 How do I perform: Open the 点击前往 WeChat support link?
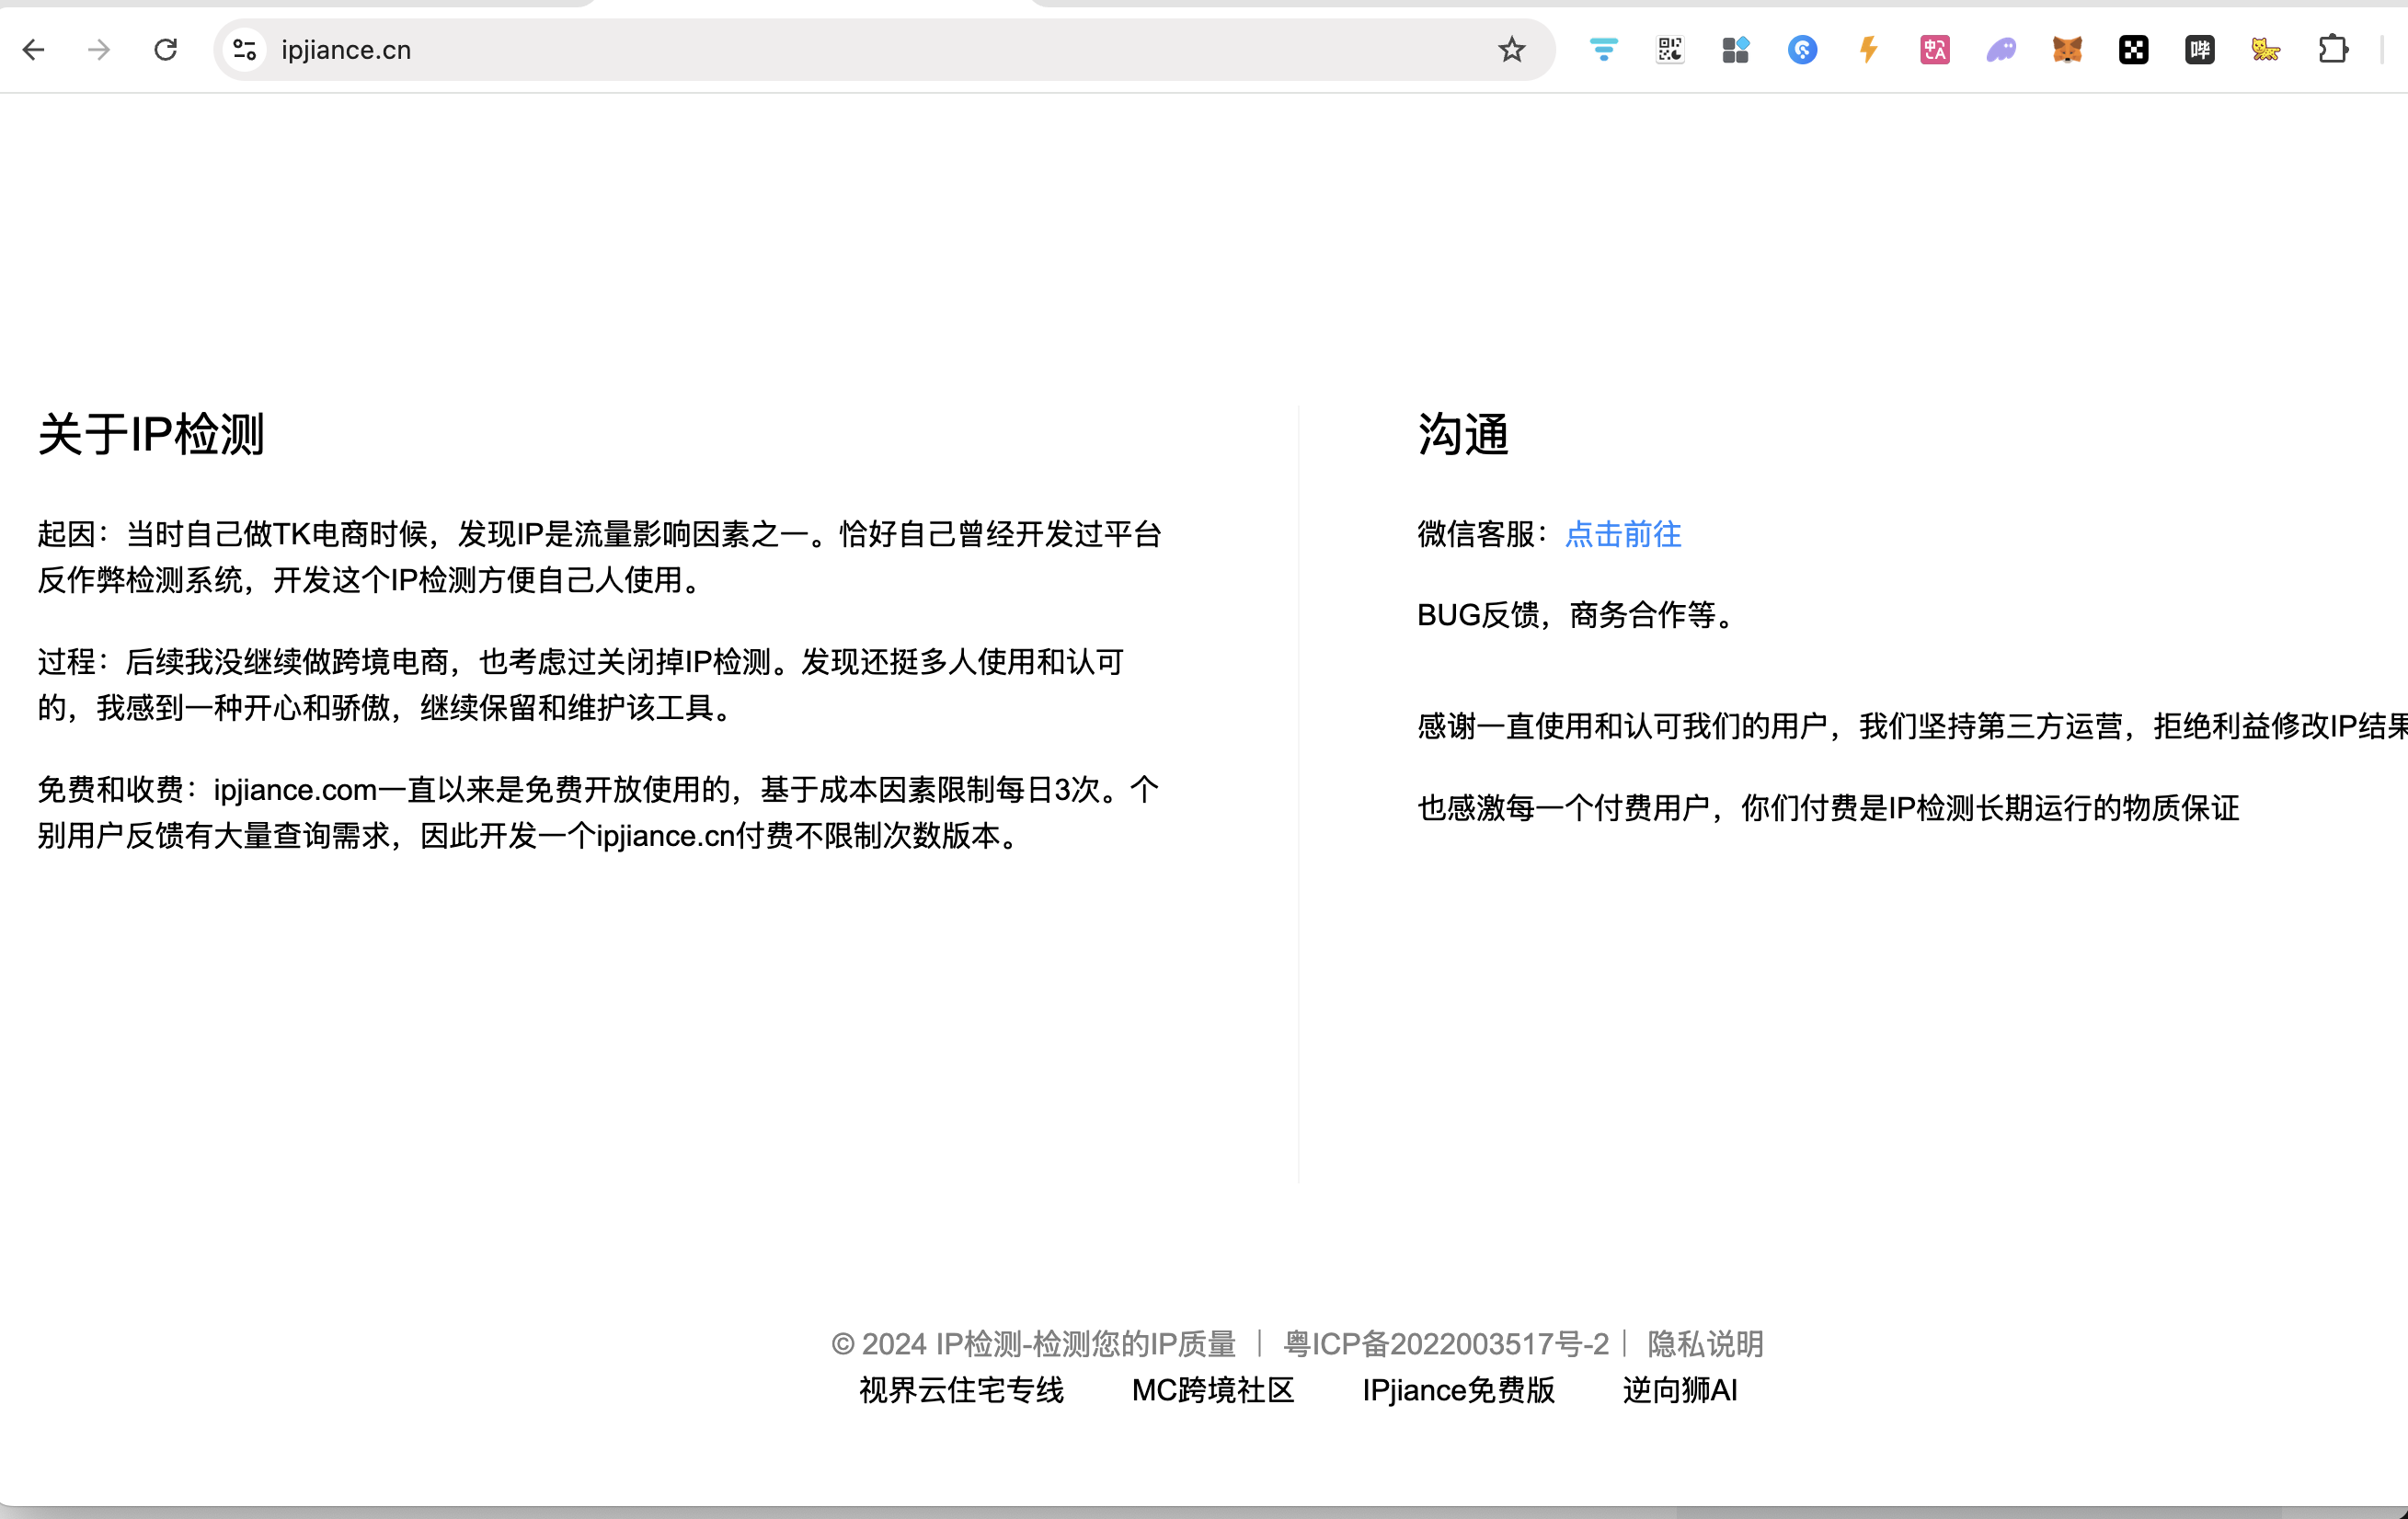(x=1622, y=534)
